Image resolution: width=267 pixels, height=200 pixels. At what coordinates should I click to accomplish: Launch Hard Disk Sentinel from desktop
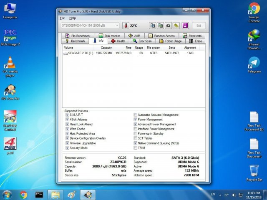(10, 120)
